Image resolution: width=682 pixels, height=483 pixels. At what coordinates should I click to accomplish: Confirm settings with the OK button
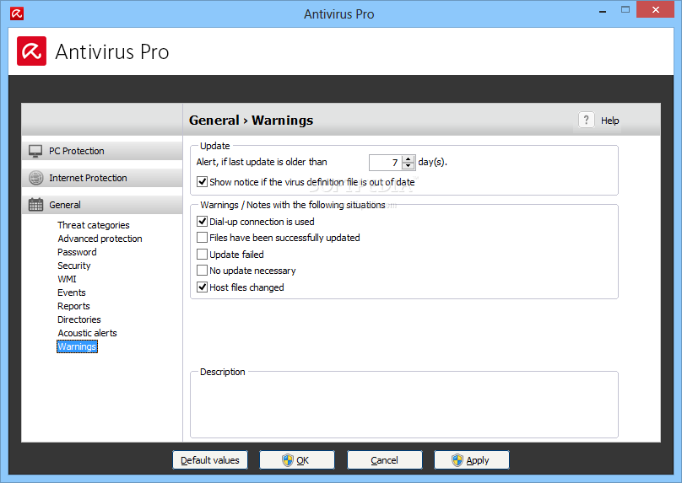(297, 460)
